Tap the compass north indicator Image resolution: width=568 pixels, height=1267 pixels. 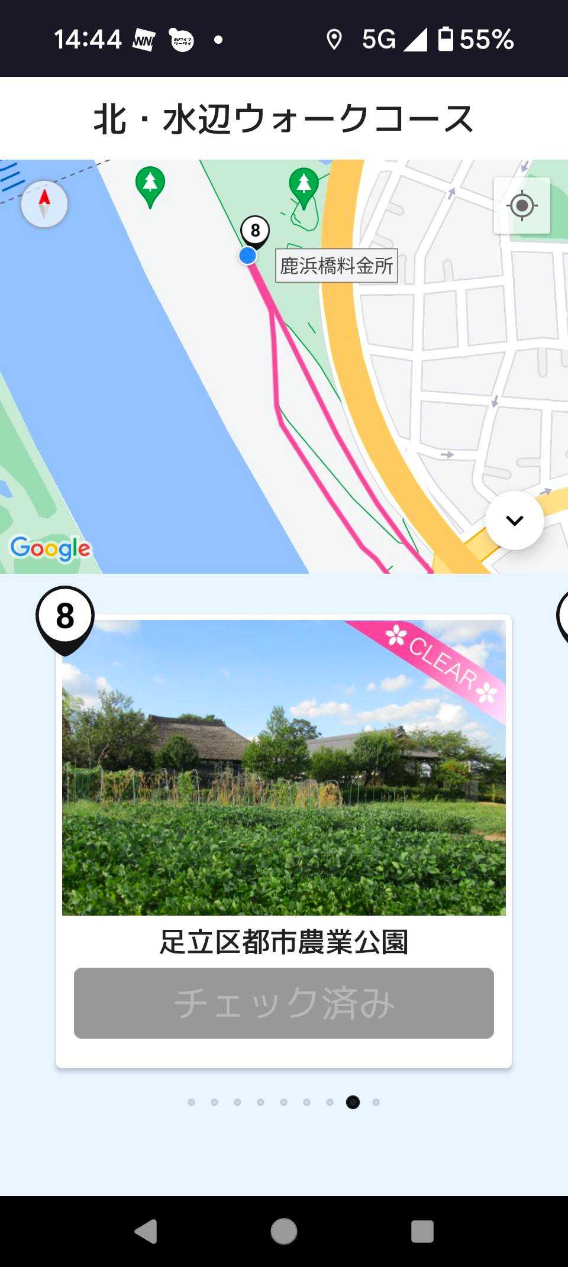pos(44,204)
